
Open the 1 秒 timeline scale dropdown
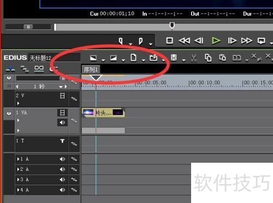pyautogui.click(x=61, y=87)
